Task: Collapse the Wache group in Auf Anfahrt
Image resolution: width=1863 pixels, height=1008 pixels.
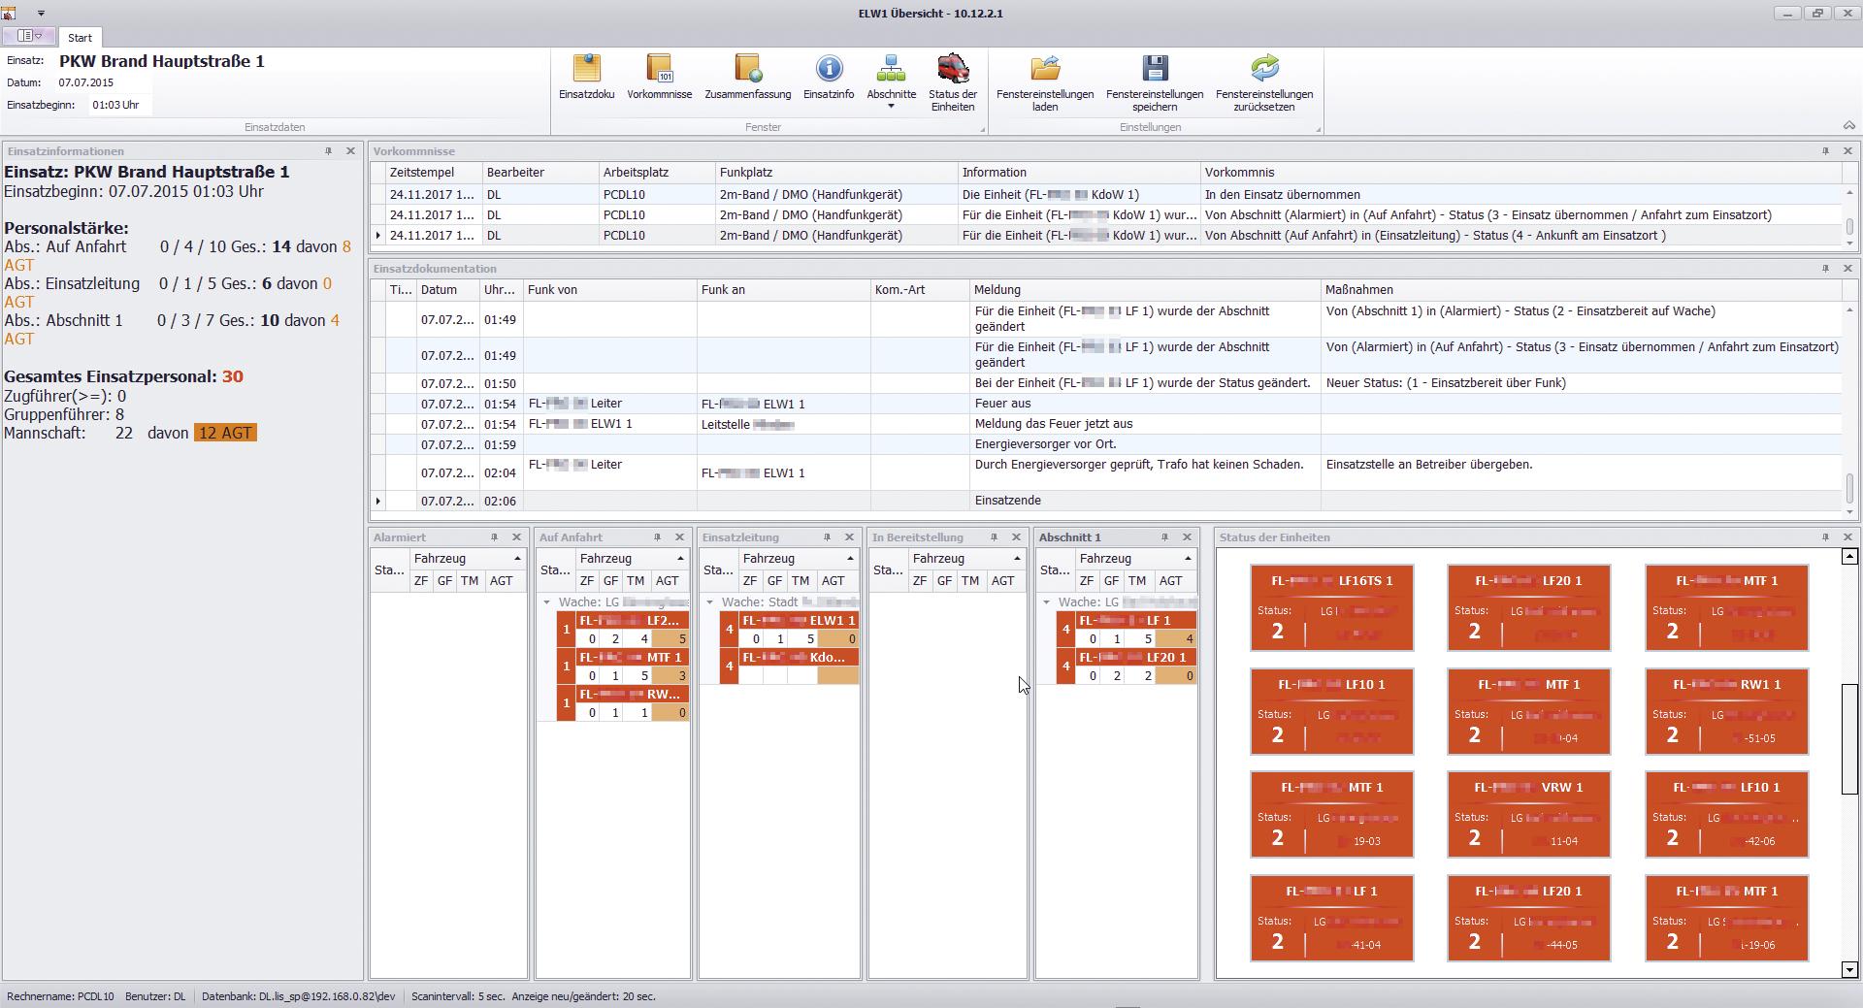Action: (546, 602)
